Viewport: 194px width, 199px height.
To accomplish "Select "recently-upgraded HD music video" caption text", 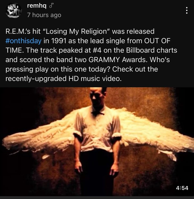I will coord(63,79).
